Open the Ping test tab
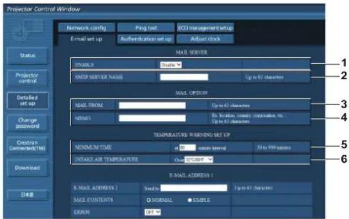 [x=146, y=28]
